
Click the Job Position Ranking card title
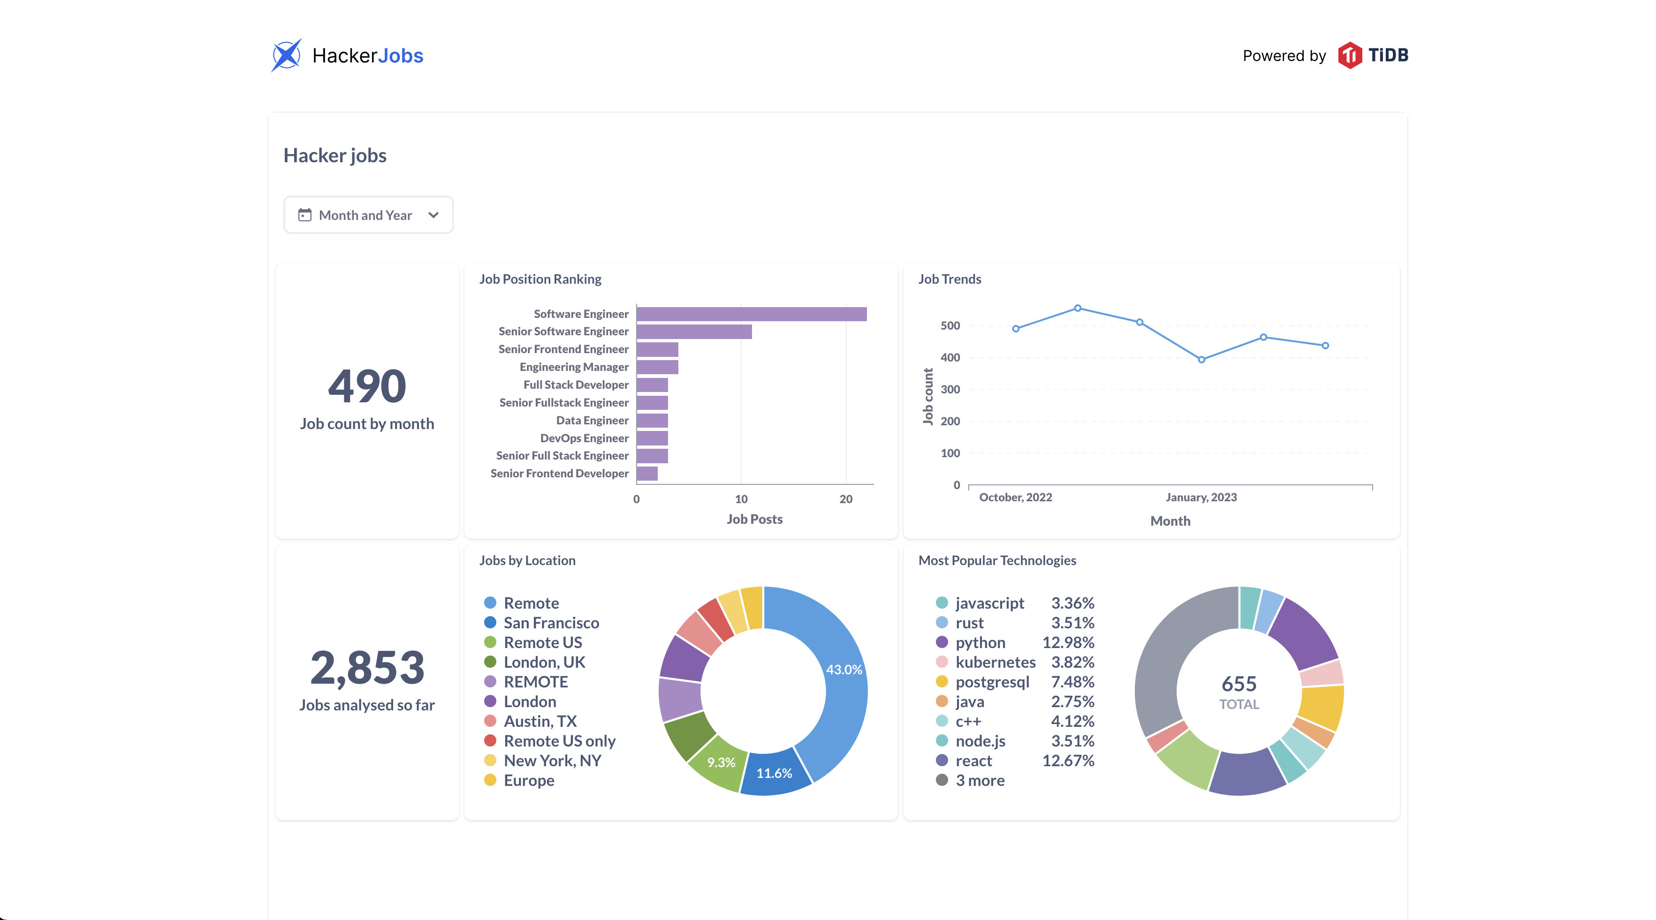[x=540, y=279]
